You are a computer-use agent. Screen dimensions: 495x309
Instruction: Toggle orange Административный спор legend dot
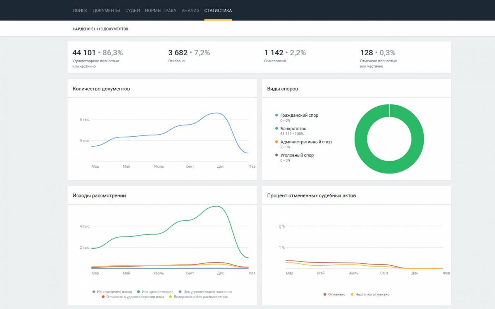277,142
